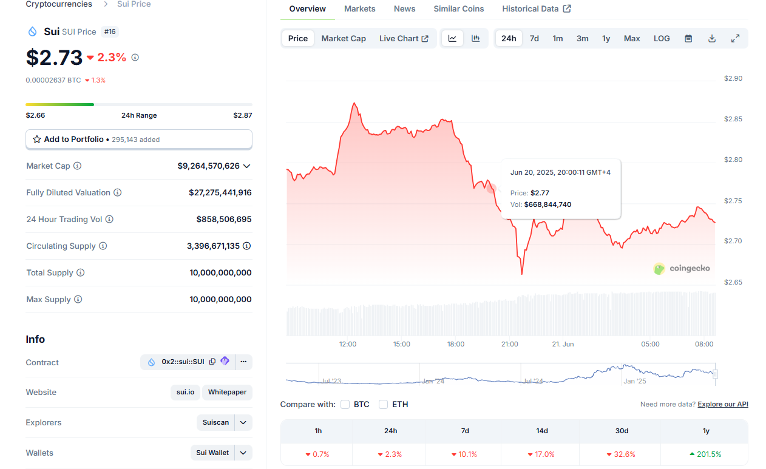Click the 30d 32.6% performance cell
The image size is (766, 469).
click(x=622, y=454)
